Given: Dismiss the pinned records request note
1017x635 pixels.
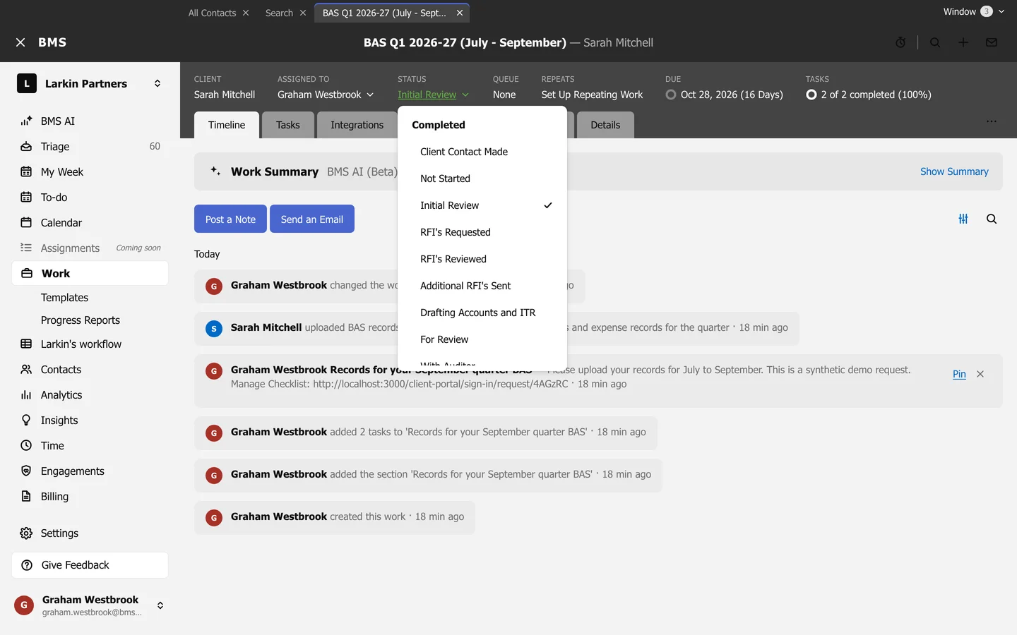Looking at the screenshot, I should 980,374.
